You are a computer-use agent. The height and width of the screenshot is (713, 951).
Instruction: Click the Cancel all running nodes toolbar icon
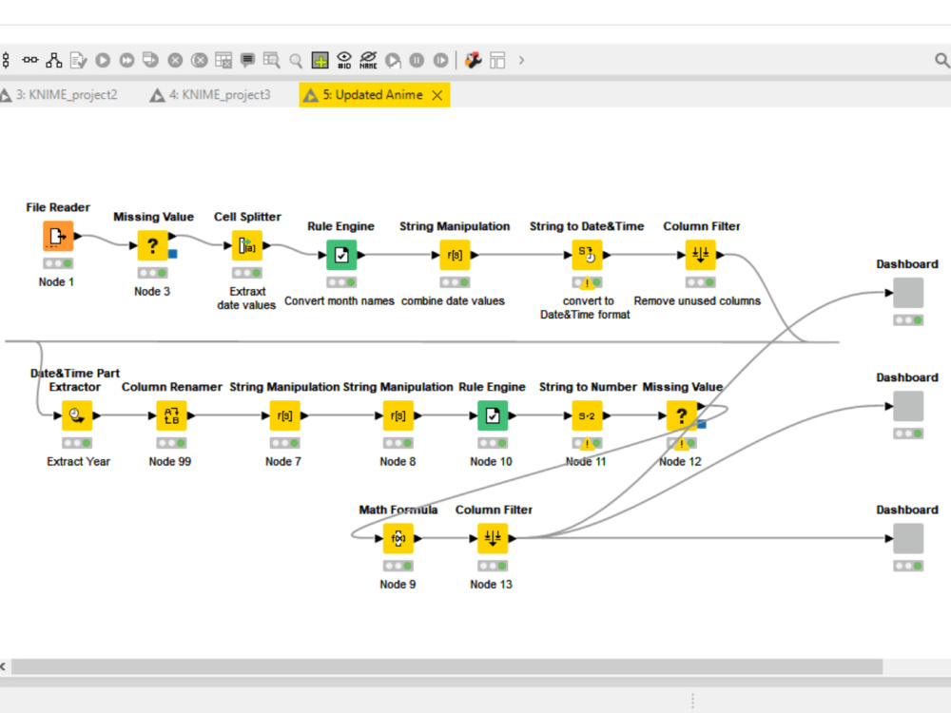point(199,60)
